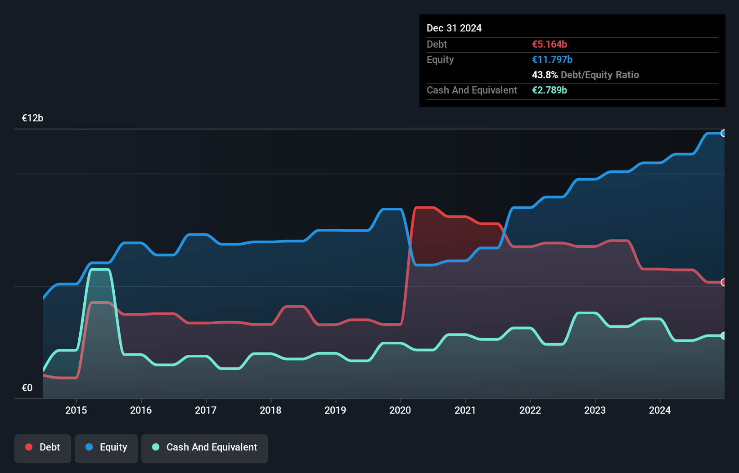Viewport: 739px width, 473px height.
Task: Select the 2021 axis label
Action: (x=465, y=410)
